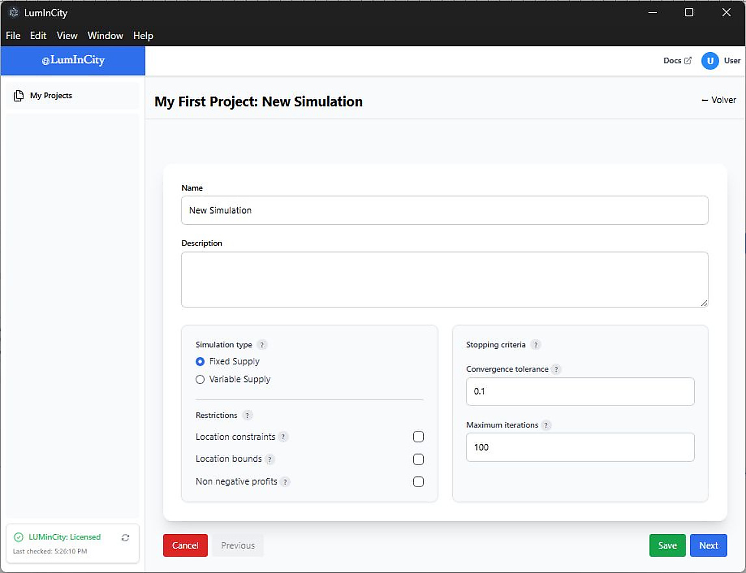Click the Convergence tolerance input field
Screen dimensions: 746x573
tap(580, 391)
